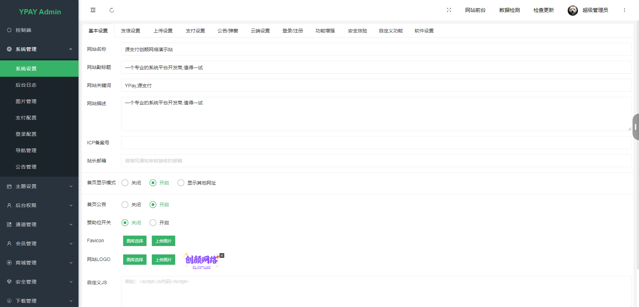This screenshot has height=307, width=639.
Task: Switch to the 安全效验 tab
Action: point(357,31)
